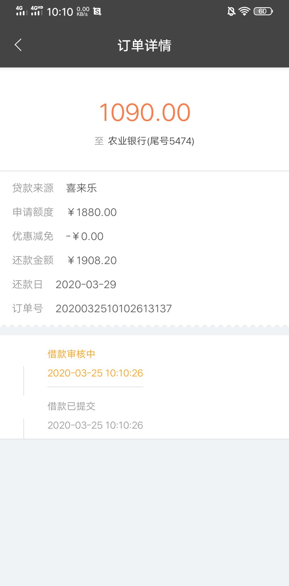Tap the repayment amount ¥1908.20

(x=92, y=260)
